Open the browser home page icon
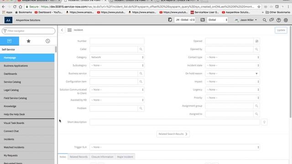This screenshot has height=164, width=292. click(x=21, y=7)
